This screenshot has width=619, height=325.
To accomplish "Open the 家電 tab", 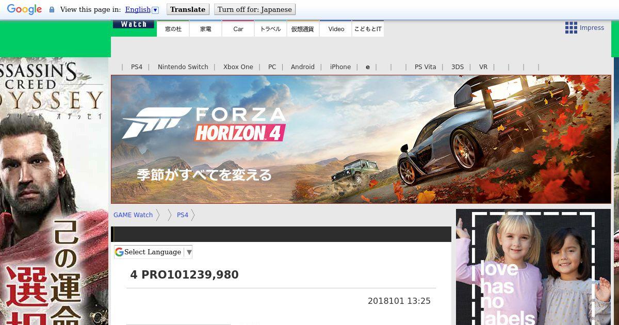I will 206,29.
